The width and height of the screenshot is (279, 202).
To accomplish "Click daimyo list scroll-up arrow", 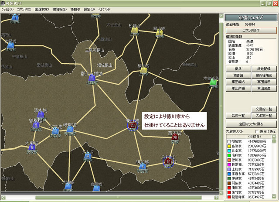I will click(274, 137).
